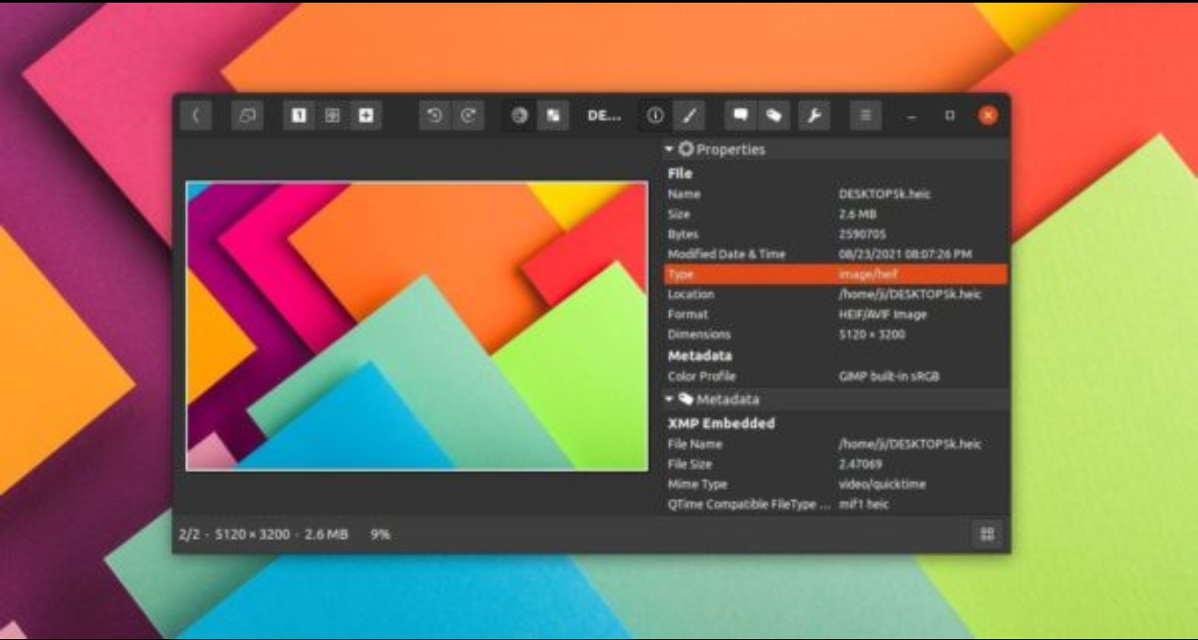Toggle the checkerboard transparency button
The width and height of the screenshot is (1198, 640).
point(553,115)
